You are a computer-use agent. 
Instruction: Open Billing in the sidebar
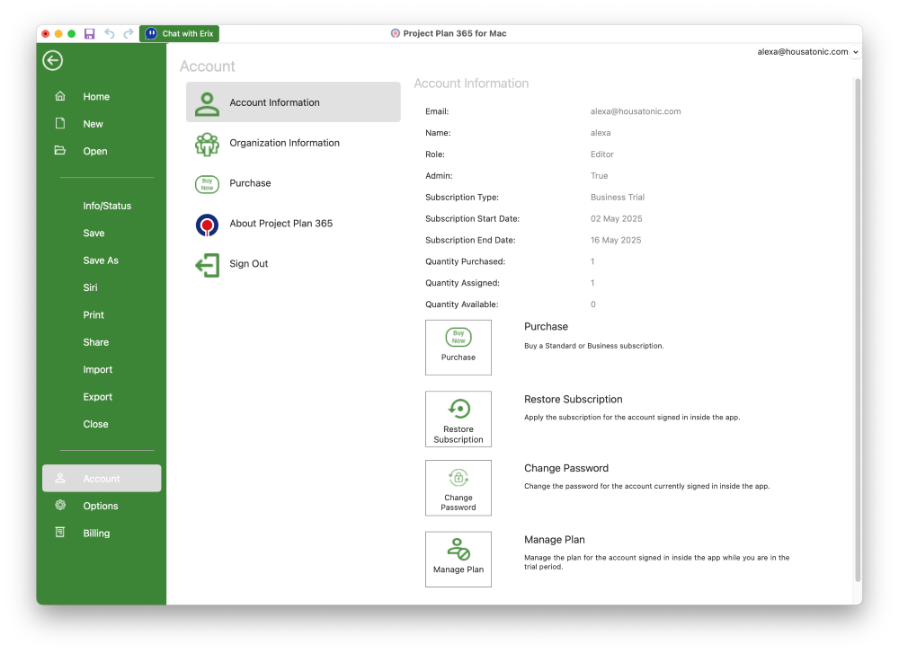[x=96, y=534]
